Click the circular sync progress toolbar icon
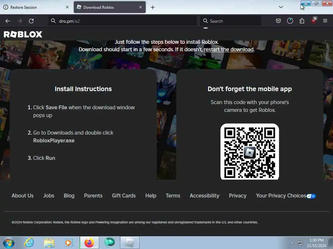The height and width of the screenshot is (249, 333). click(290, 21)
